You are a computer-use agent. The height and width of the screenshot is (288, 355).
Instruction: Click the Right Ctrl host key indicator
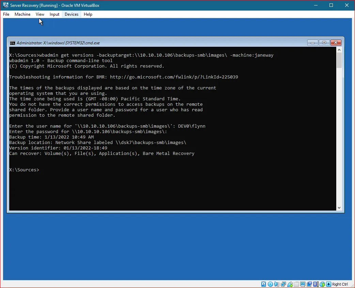click(340, 284)
